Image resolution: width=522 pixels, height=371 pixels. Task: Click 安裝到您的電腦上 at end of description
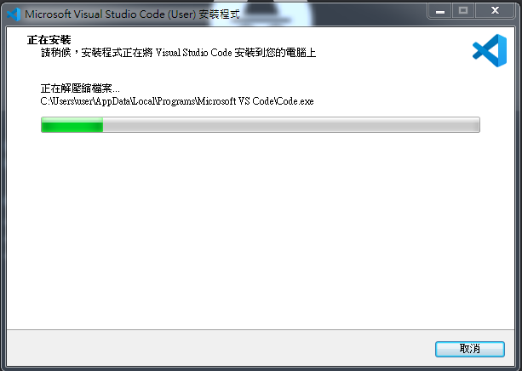coord(275,53)
